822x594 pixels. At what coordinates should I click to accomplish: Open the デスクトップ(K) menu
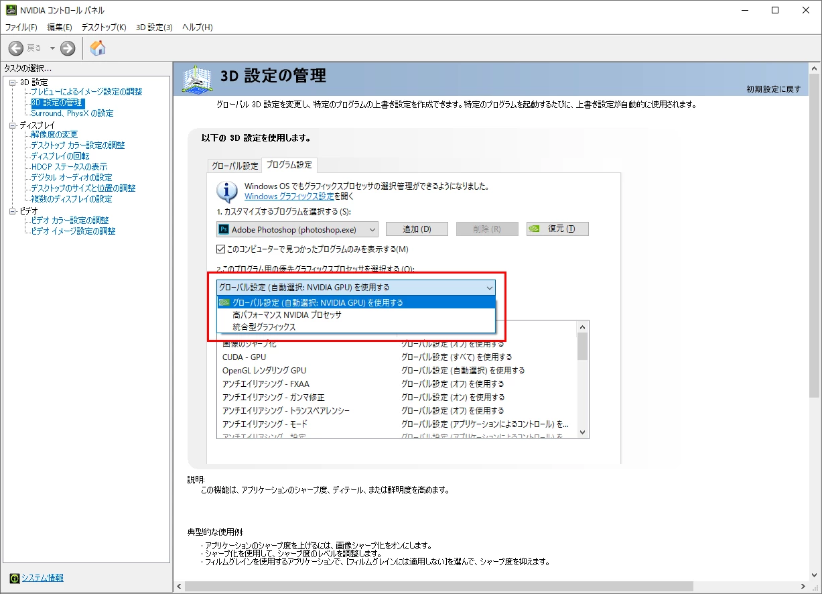(104, 27)
